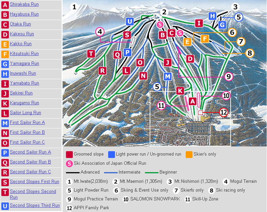This screenshot has height=212, width=267.
Task: Open the Shirakaba Run link
Action: click(24, 4)
